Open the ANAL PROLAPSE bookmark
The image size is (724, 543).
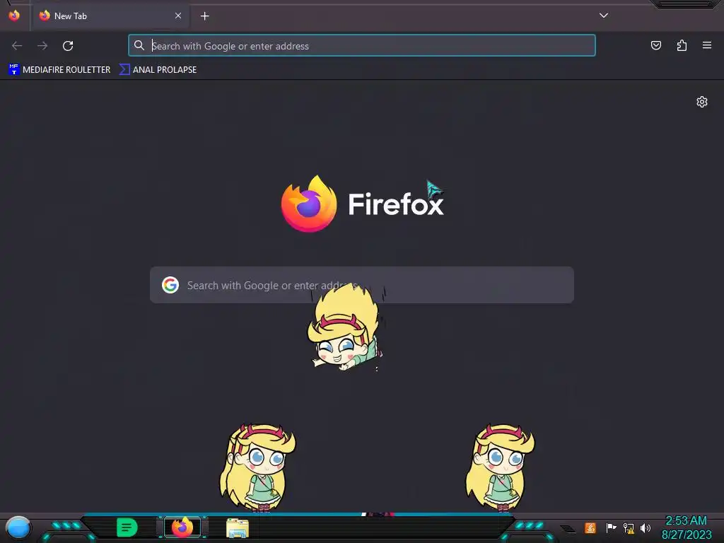[158, 70]
